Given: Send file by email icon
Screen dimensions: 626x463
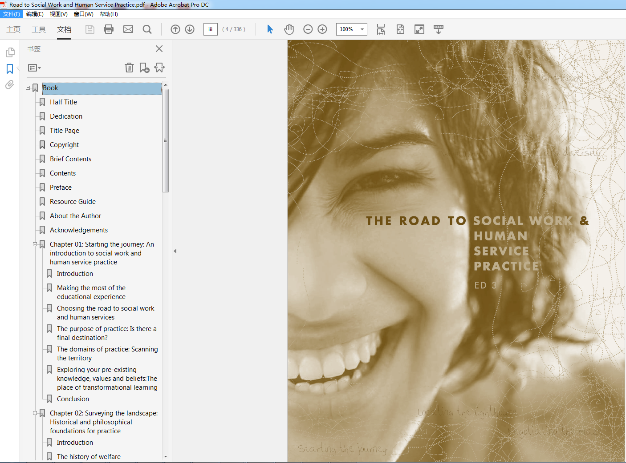Looking at the screenshot, I should pos(128,29).
